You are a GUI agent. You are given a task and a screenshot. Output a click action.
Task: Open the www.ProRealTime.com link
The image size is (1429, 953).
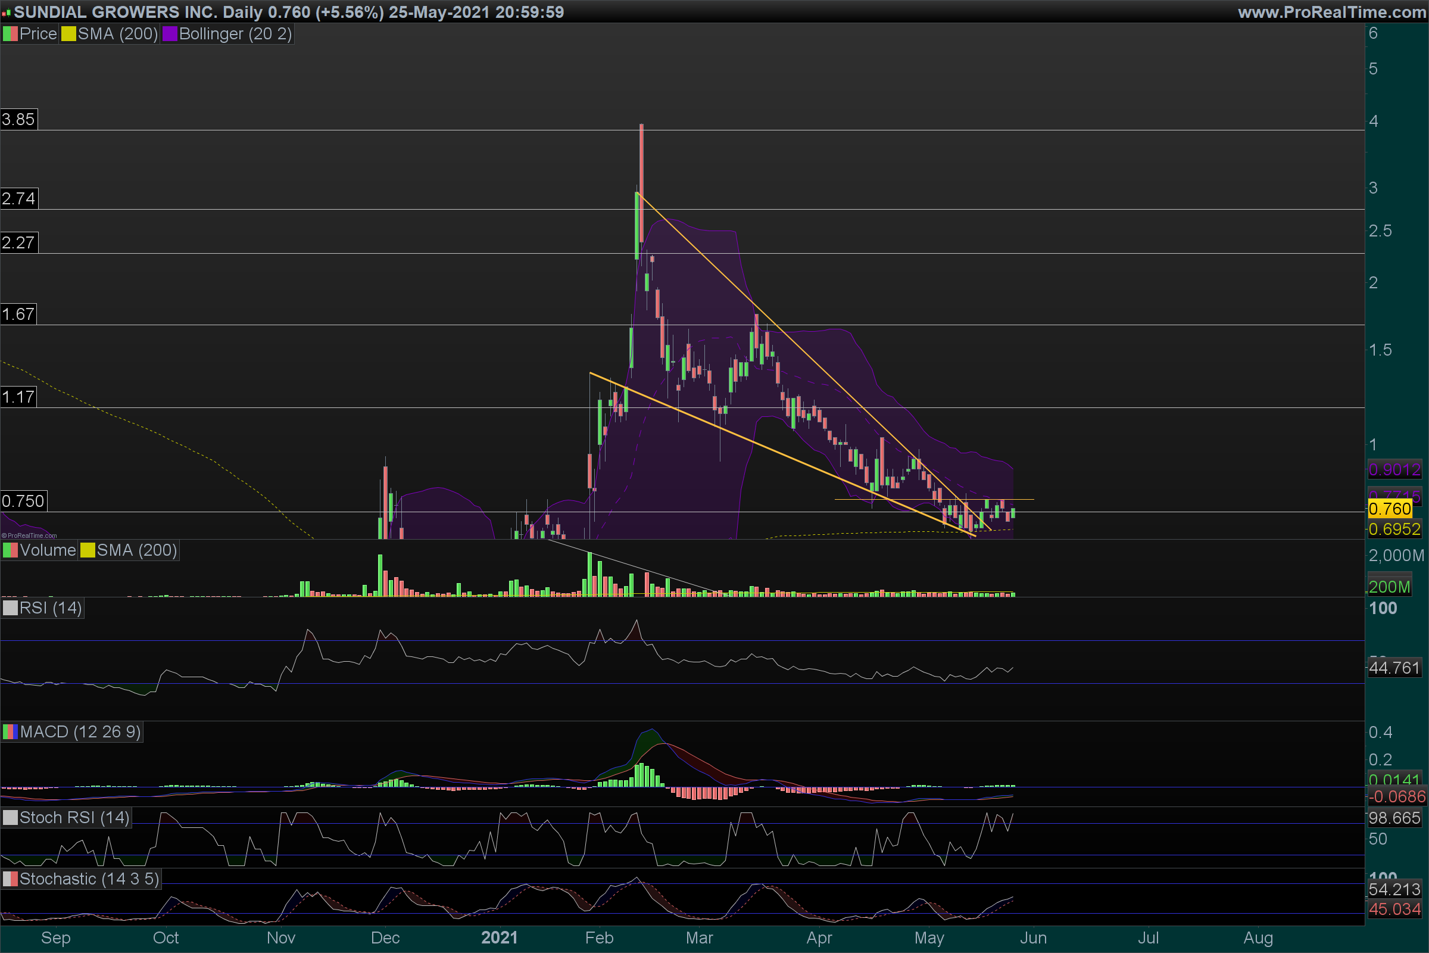(x=1331, y=11)
